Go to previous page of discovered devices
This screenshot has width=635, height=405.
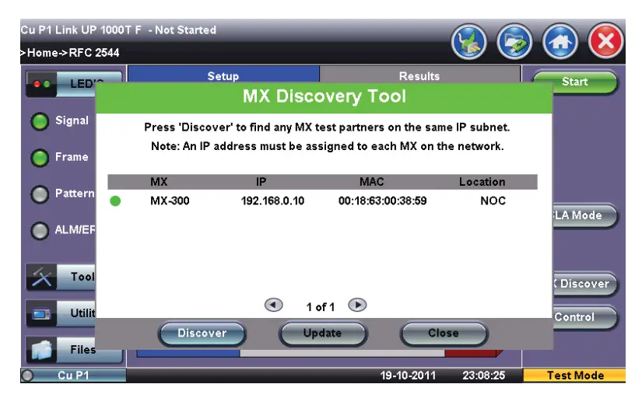coord(274,305)
